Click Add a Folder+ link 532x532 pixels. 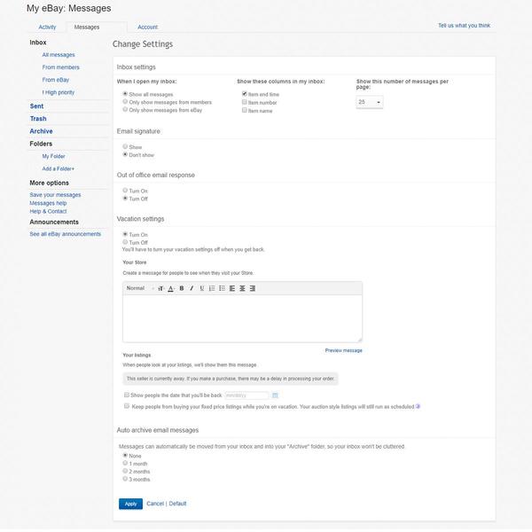tap(58, 169)
